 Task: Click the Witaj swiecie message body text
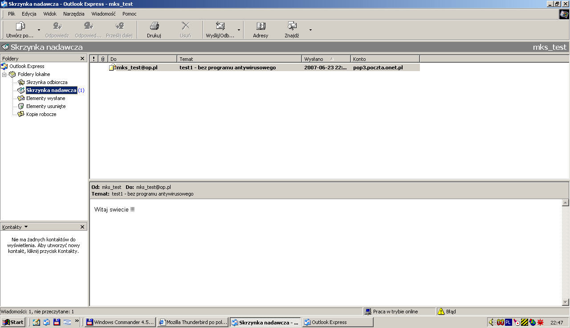pos(114,209)
